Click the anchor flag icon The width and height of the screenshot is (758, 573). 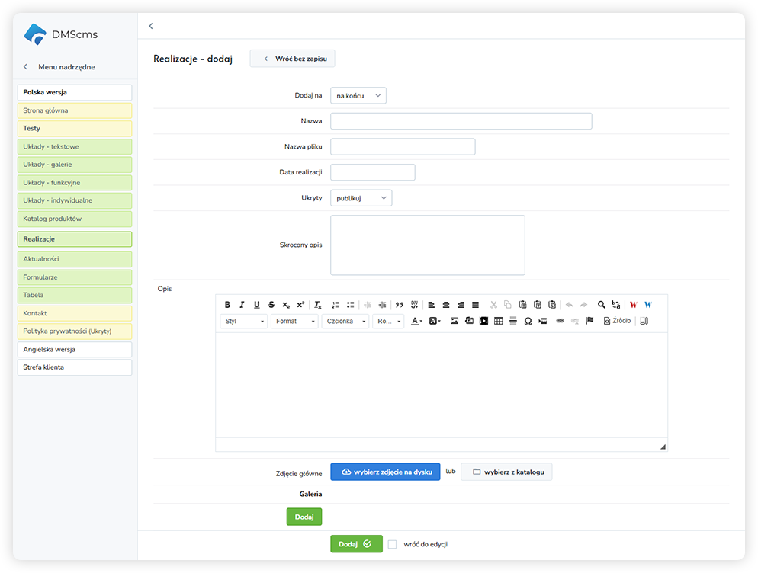coord(589,322)
